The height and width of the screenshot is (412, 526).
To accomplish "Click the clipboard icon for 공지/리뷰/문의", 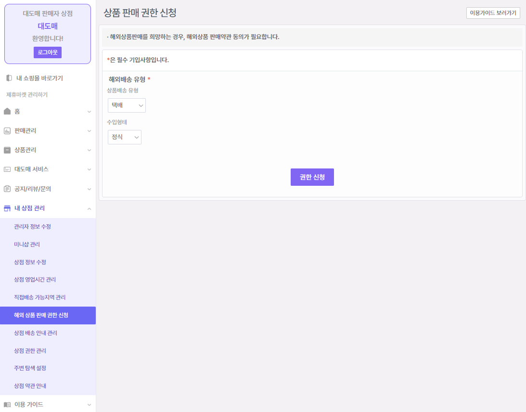I will click(x=7, y=189).
